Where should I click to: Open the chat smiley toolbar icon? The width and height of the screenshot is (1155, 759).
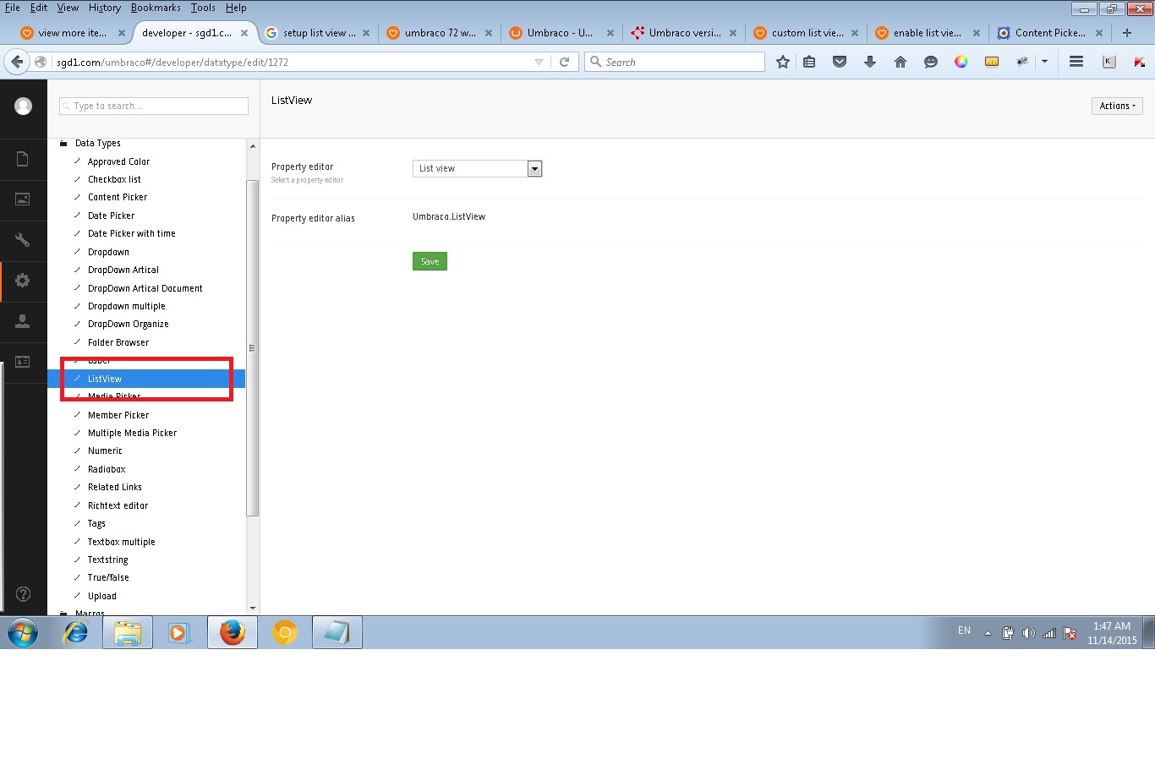pos(931,62)
